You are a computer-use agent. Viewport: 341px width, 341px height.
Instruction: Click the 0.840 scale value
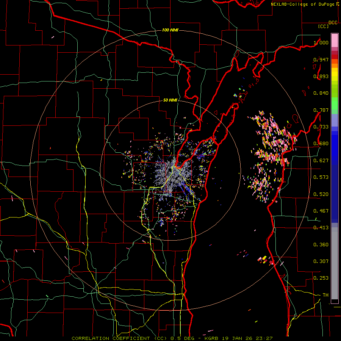[x=321, y=93]
